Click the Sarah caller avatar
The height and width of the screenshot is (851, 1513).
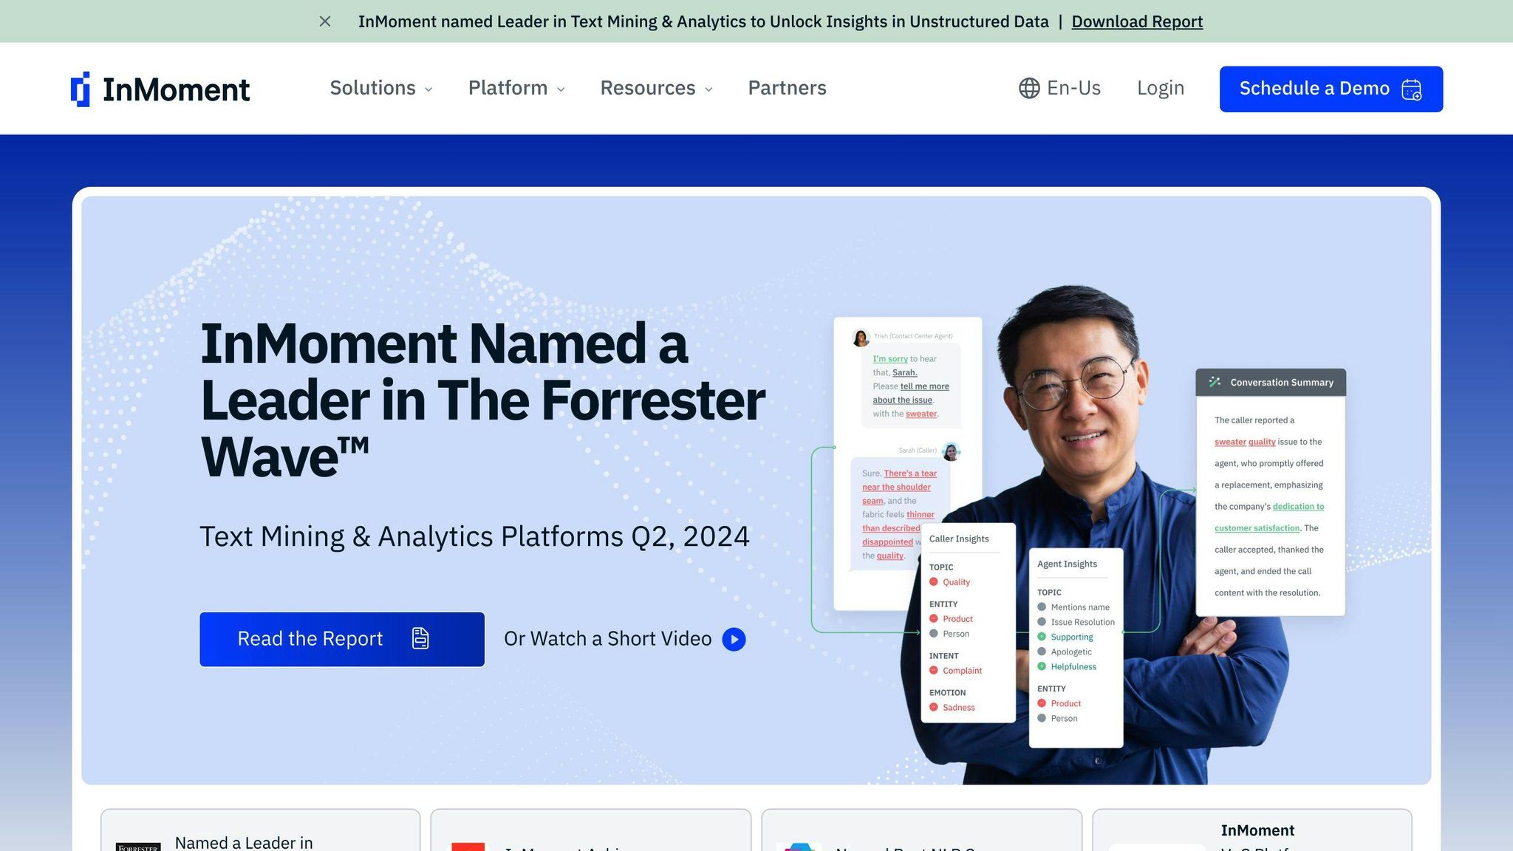tap(952, 451)
